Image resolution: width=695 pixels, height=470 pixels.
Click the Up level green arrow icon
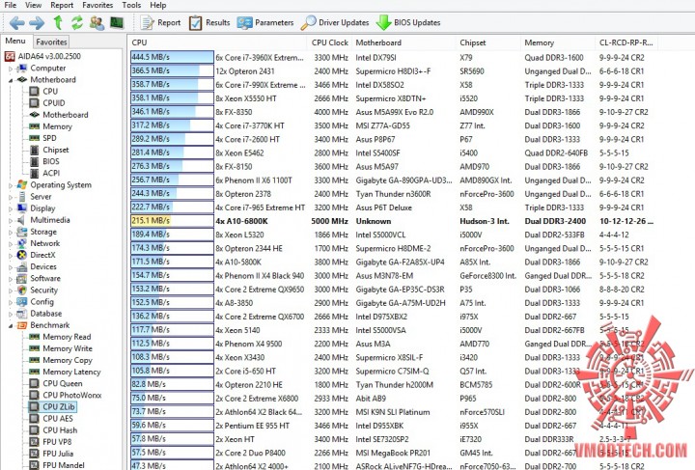(x=58, y=22)
